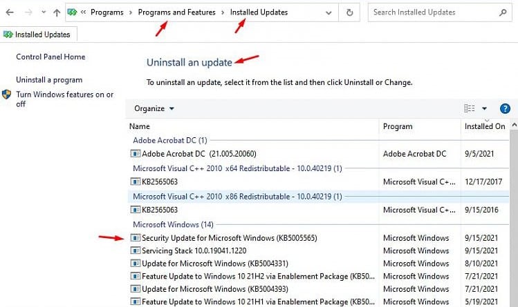Click the vertical scrollbar up arrow

point(513,125)
